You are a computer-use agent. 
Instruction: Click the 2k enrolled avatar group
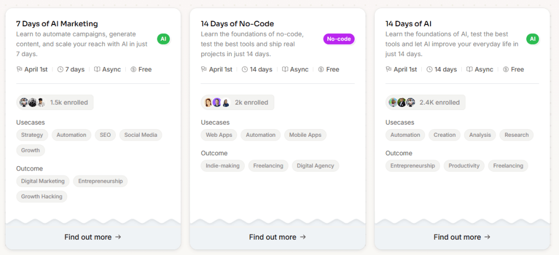217,102
